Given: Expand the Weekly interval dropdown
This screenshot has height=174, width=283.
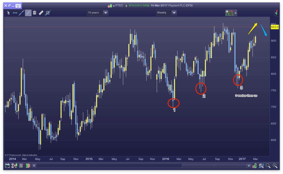Looking at the screenshot, I should pos(166,13).
